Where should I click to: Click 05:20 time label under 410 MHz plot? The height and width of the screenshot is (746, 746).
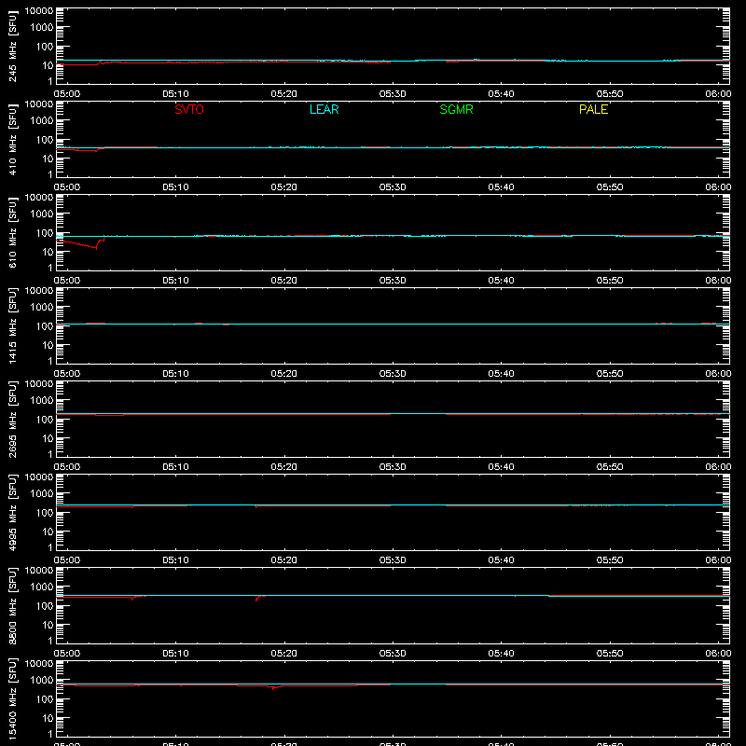(284, 187)
